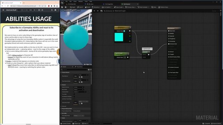Image resolution: width=223 pixels, height=125 pixels.
Task: Click the PDF viewer print icon
Action: coord(55,10)
